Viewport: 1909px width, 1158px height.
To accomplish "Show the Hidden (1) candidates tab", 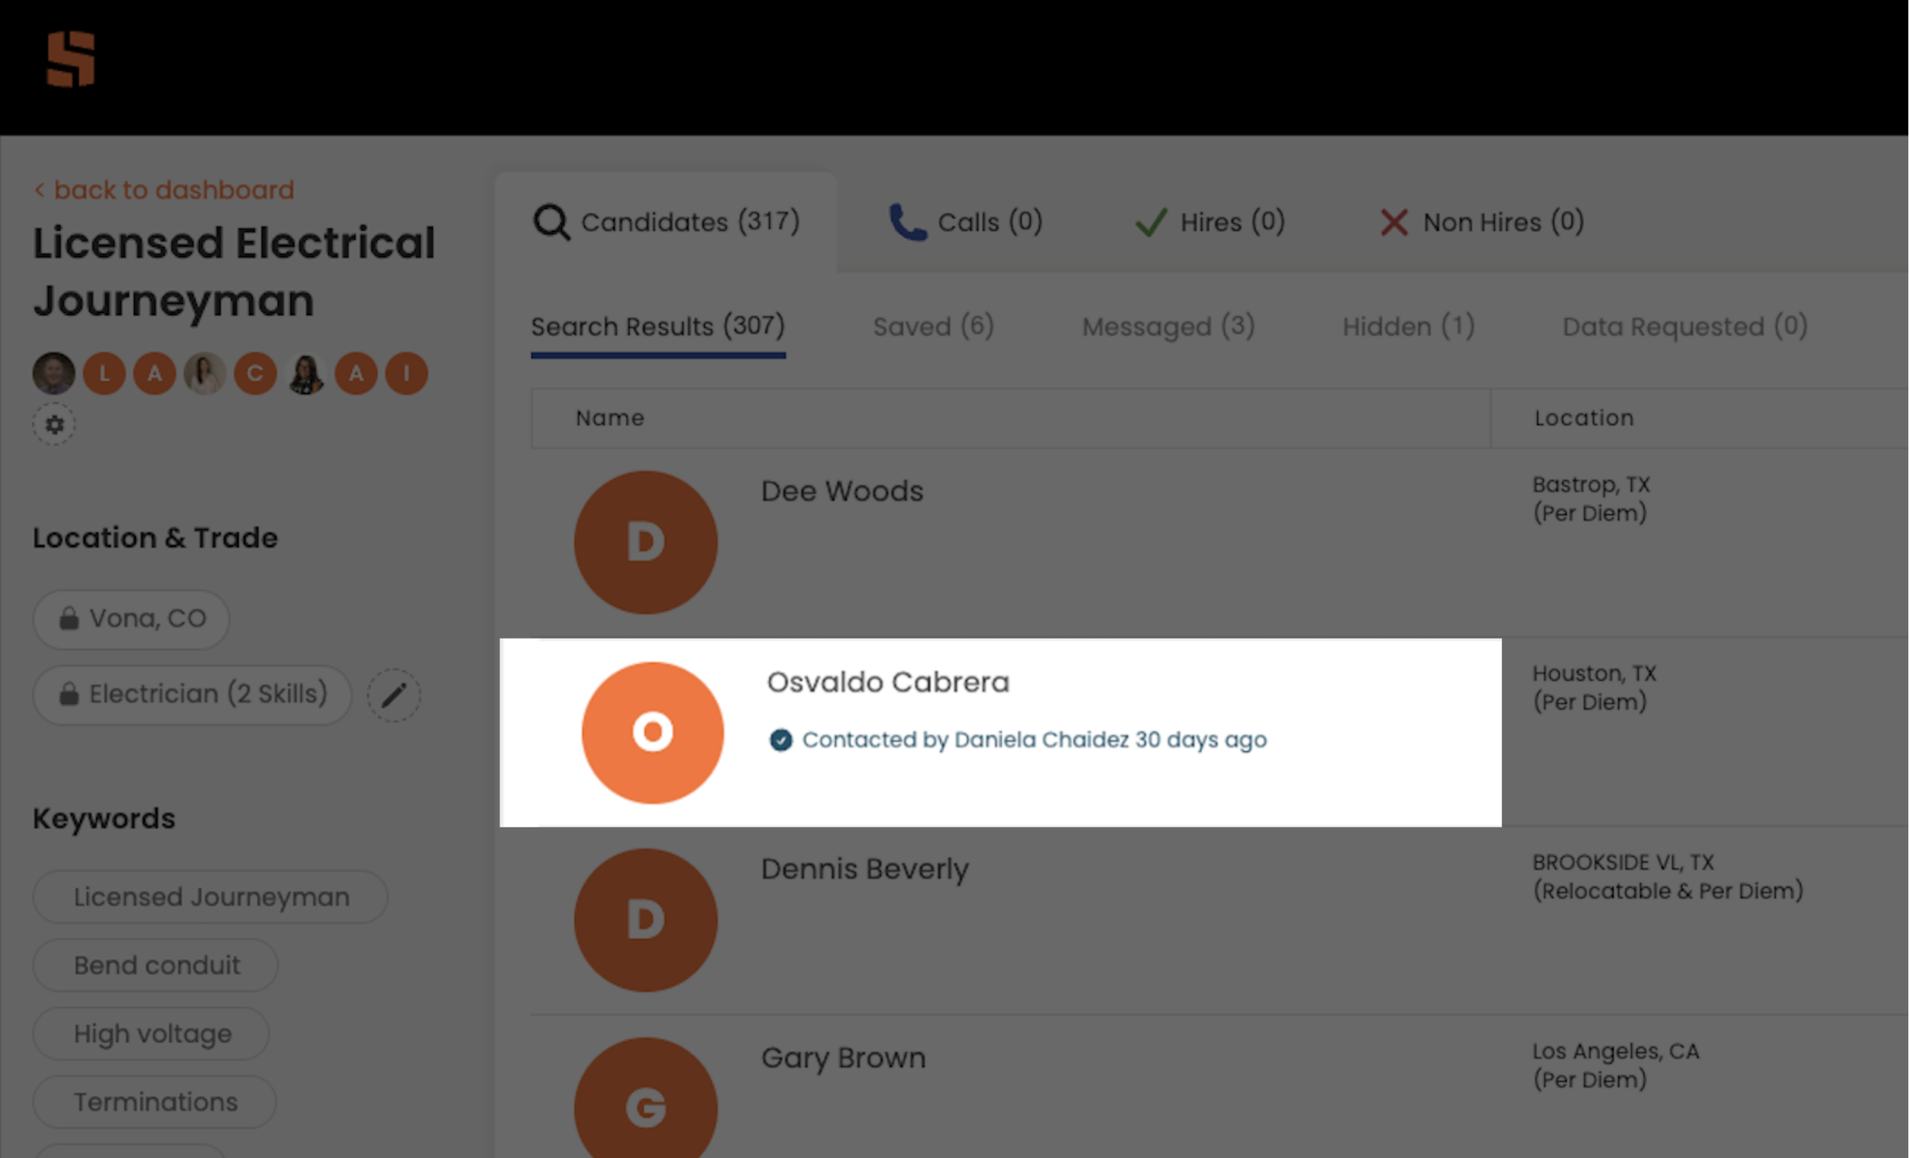I will pos(1408,326).
